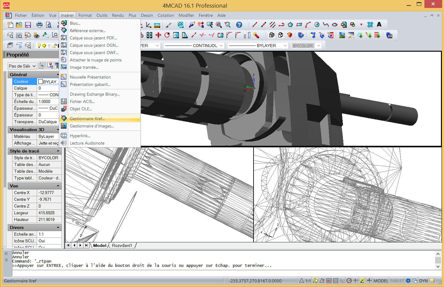Toggle ortho mode in status bar
The width and height of the screenshot is (444, 287).
[x=342, y=281]
